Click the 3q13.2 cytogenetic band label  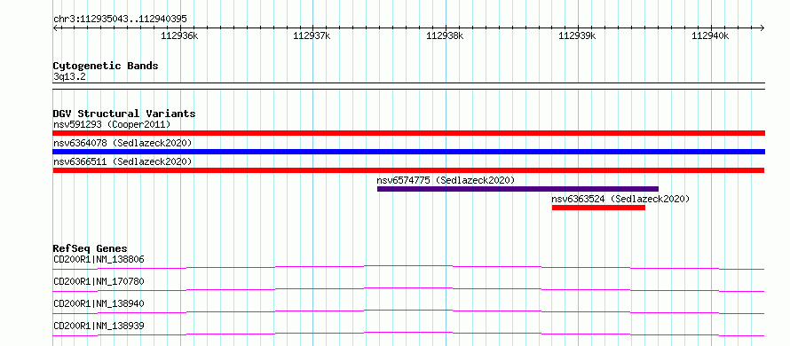[x=69, y=76]
